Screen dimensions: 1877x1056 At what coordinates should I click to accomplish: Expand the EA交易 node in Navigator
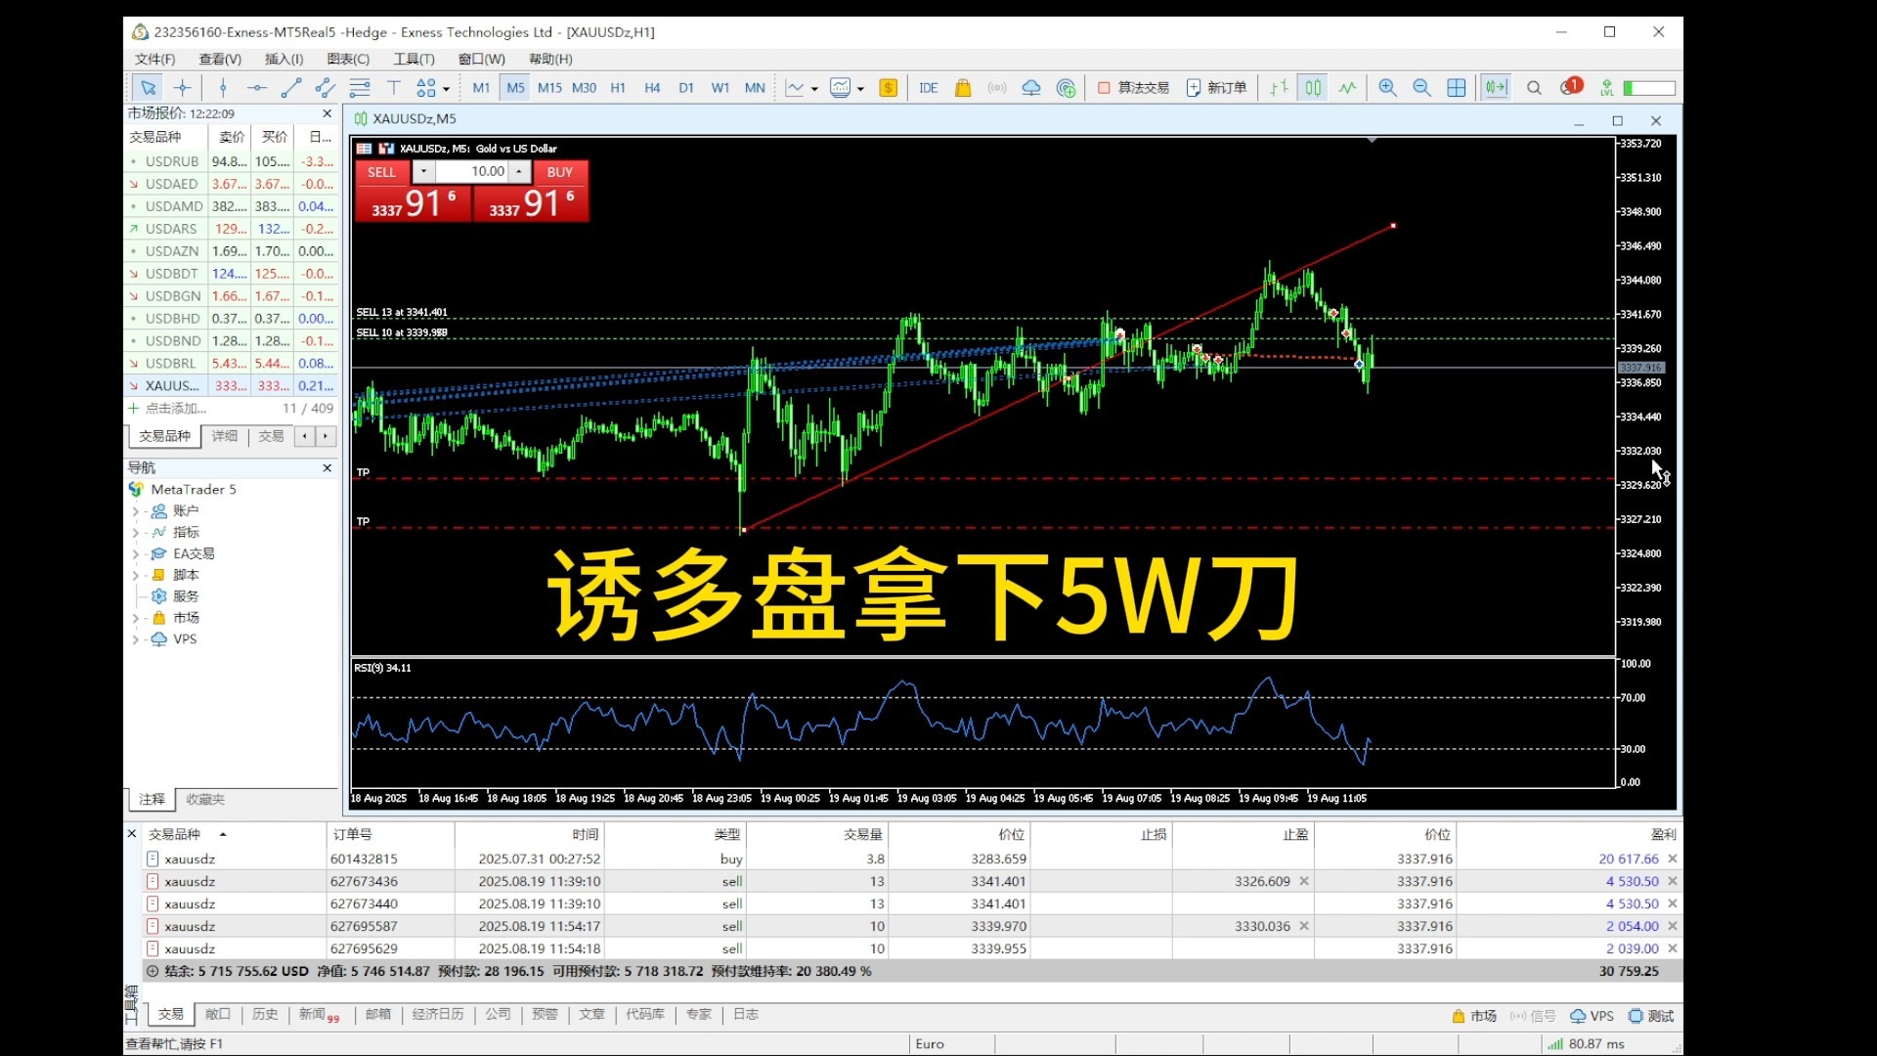point(135,554)
